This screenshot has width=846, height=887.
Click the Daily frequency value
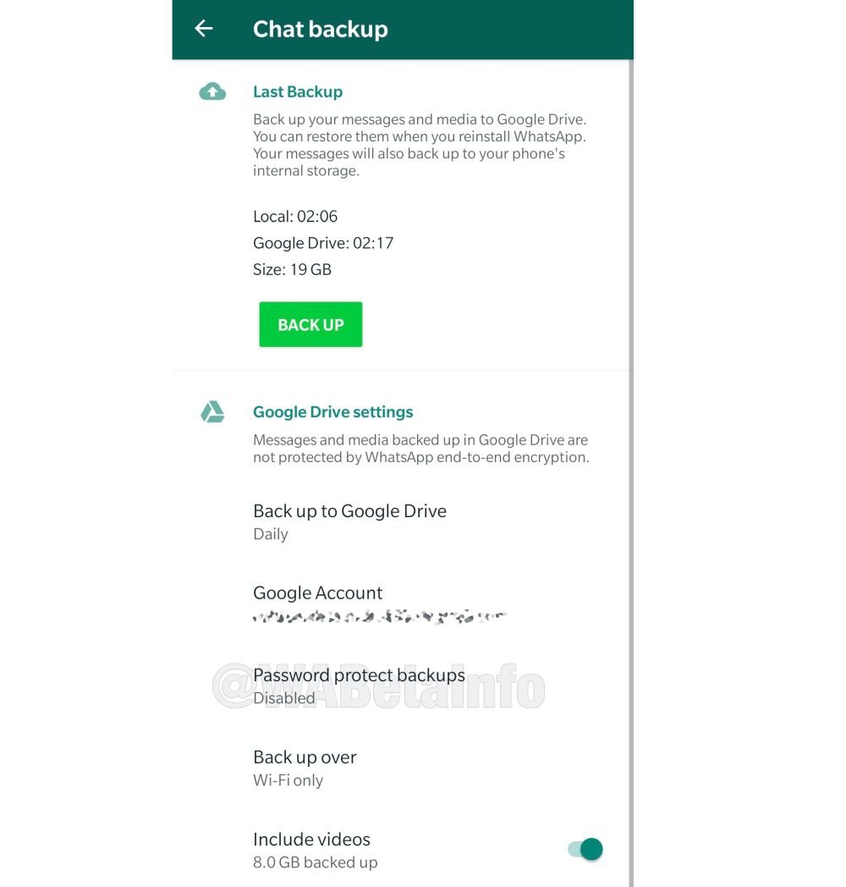[271, 534]
